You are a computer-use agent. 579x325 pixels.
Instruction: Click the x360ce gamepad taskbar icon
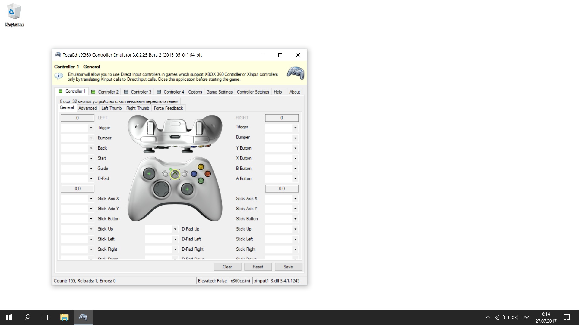pyautogui.click(x=83, y=317)
